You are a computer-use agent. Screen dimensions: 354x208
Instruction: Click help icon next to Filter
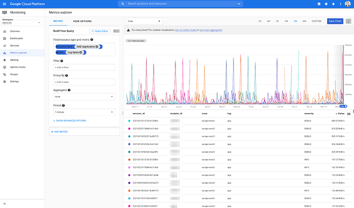(62, 61)
